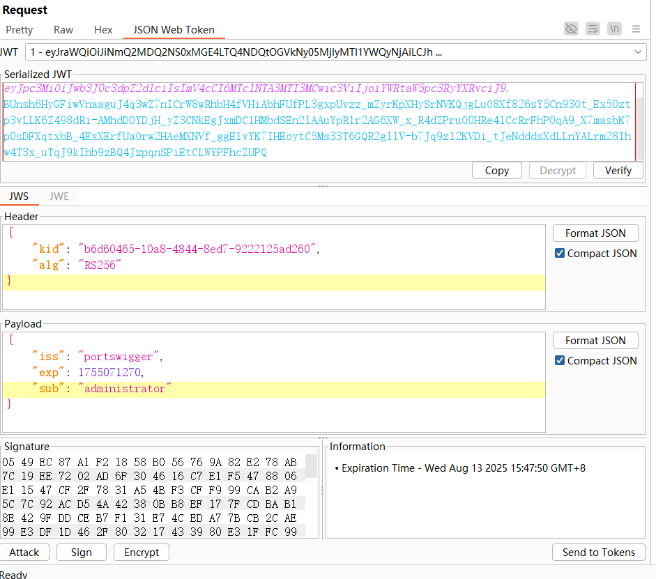Click the Ready status text
656x579 pixels.
pos(13,574)
